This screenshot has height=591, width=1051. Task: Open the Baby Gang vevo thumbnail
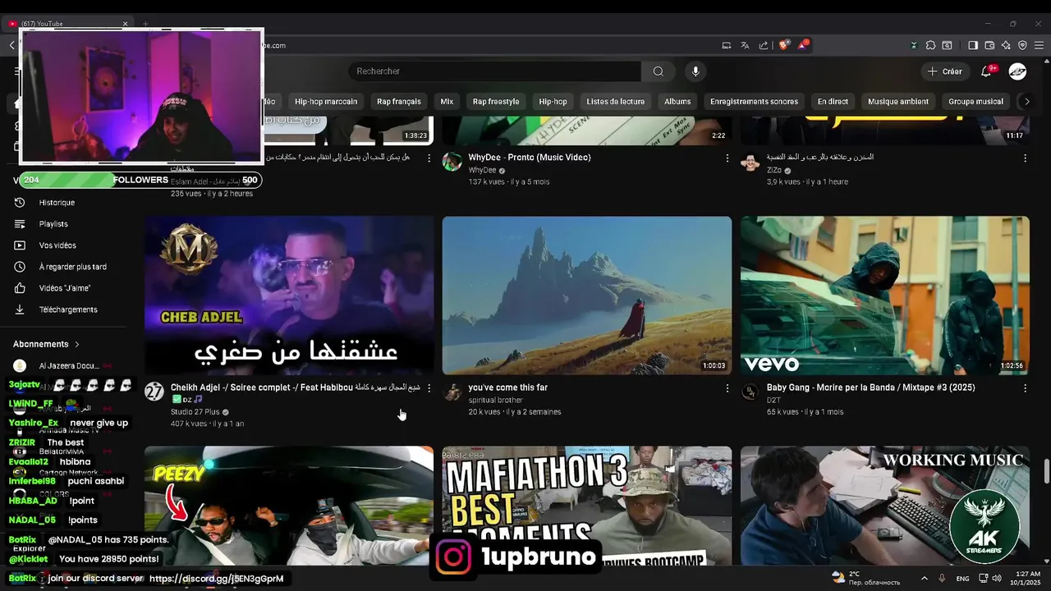click(x=884, y=295)
